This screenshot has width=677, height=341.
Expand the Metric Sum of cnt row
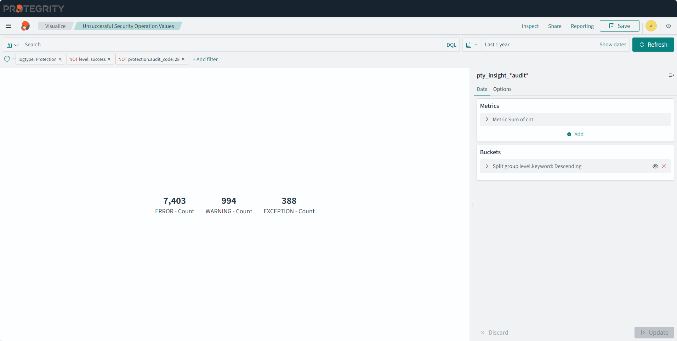coord(575,120)
